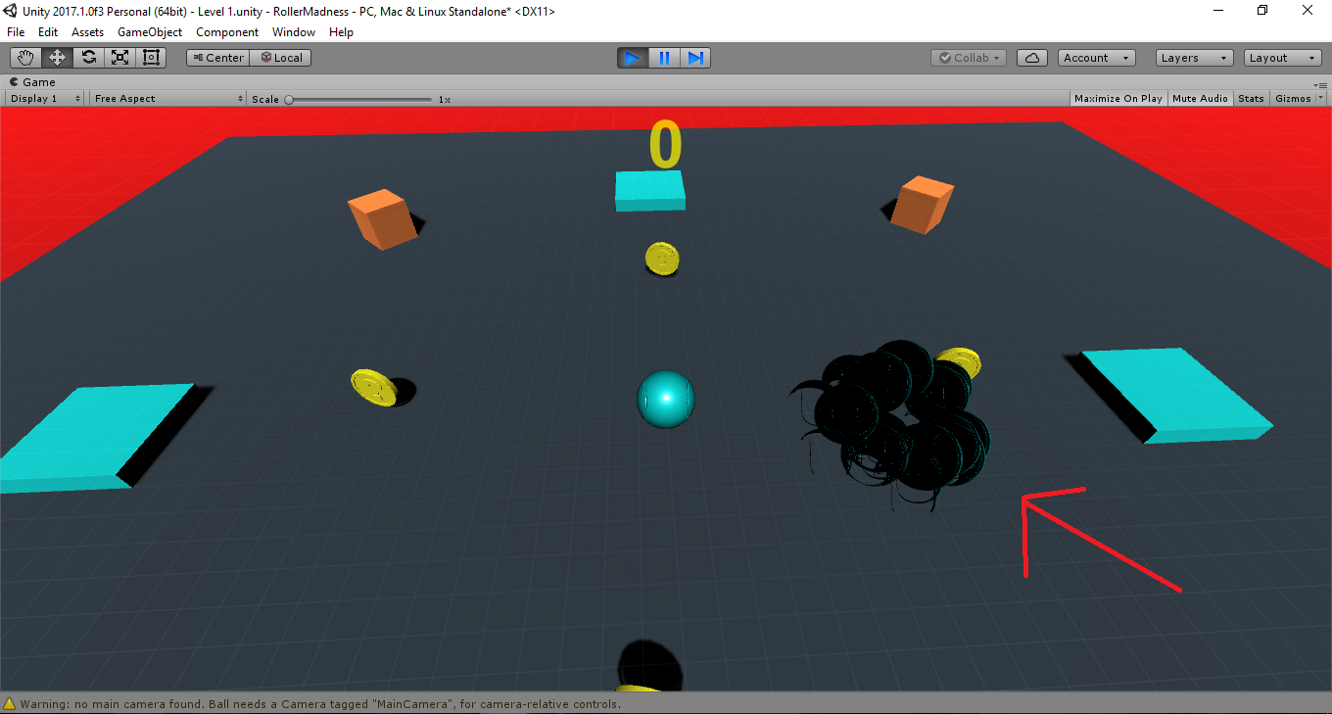Select the Scale tool
Screen dimensions: 1332x714
click(119, 58)
